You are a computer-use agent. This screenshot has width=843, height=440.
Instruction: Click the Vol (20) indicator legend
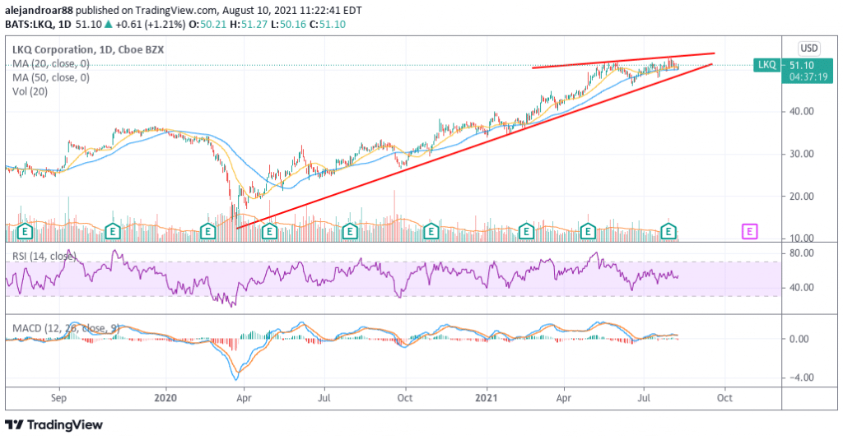(x=30, y=92)
